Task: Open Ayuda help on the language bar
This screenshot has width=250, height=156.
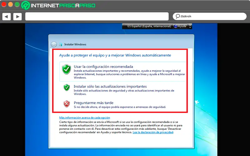Action: pyautogui.click(x=180, y=26)
